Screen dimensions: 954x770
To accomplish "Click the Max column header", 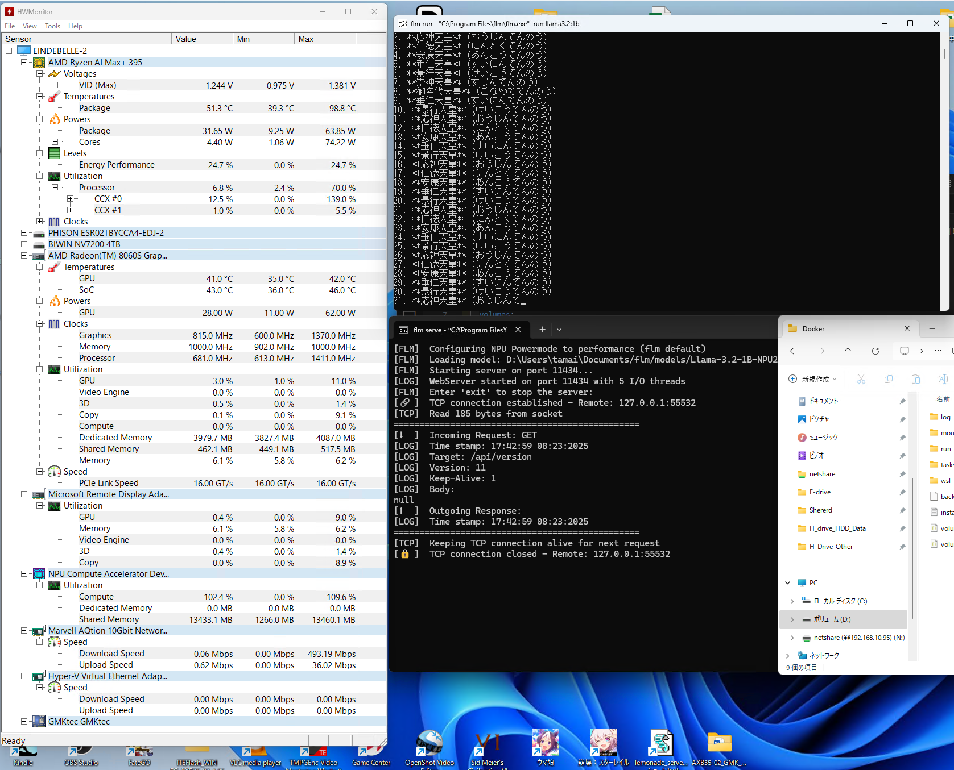I will tap(325, 39).
